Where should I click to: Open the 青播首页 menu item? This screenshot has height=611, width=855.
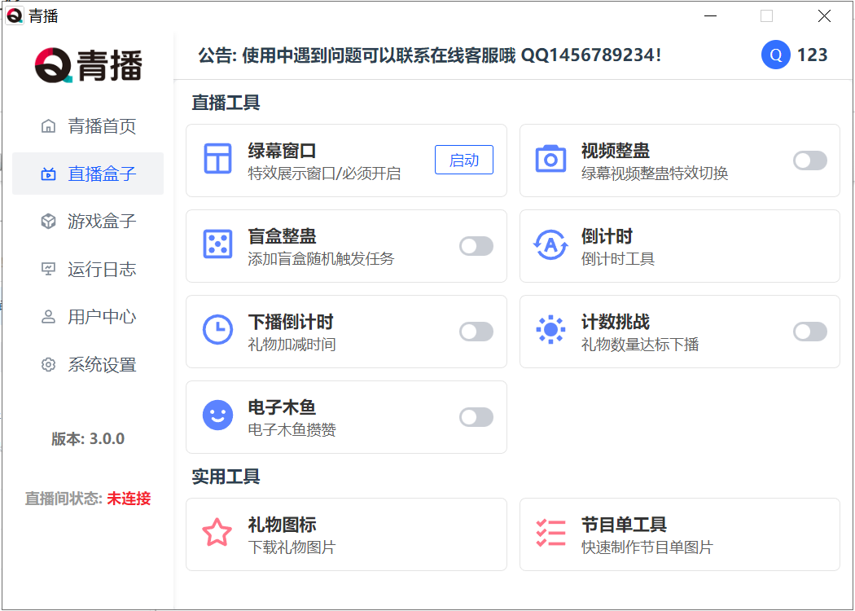88,126
